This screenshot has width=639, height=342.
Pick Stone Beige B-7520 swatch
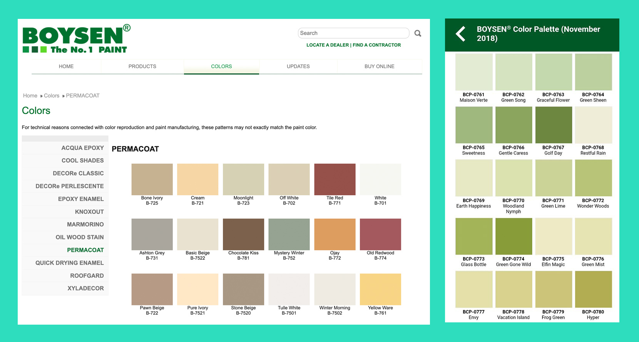pos(243,290)
